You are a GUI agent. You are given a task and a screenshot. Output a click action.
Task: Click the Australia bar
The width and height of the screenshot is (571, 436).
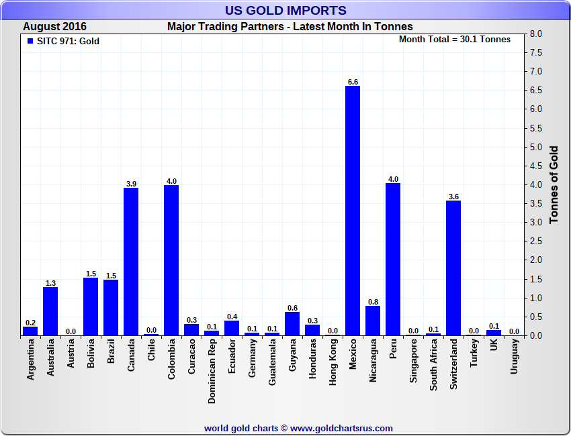click(x=50, y=311)
